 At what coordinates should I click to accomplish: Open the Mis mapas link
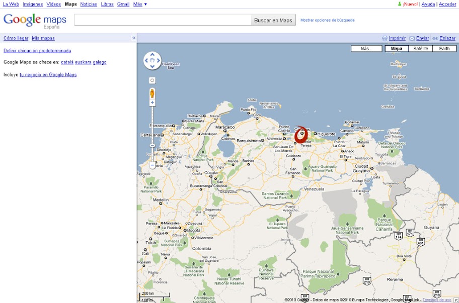coord(43,38)
